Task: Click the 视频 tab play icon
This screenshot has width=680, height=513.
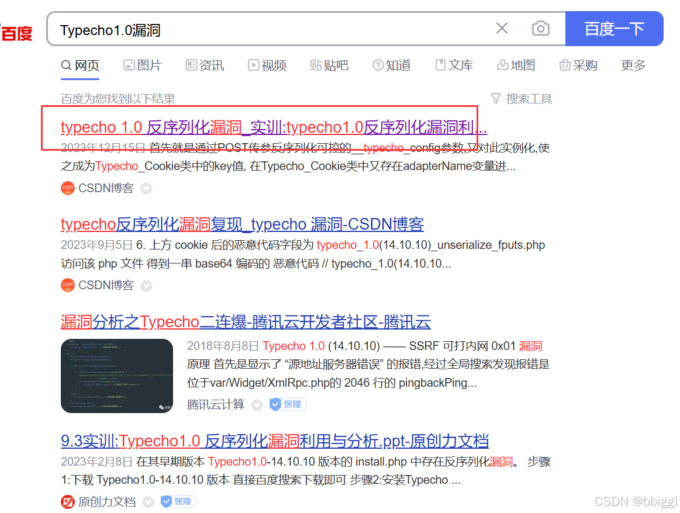Action: pyautogui.click(x=253, y=65)
